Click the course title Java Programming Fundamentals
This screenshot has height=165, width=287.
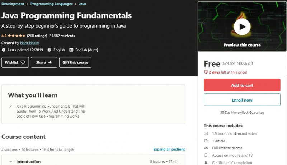[66, 15]
